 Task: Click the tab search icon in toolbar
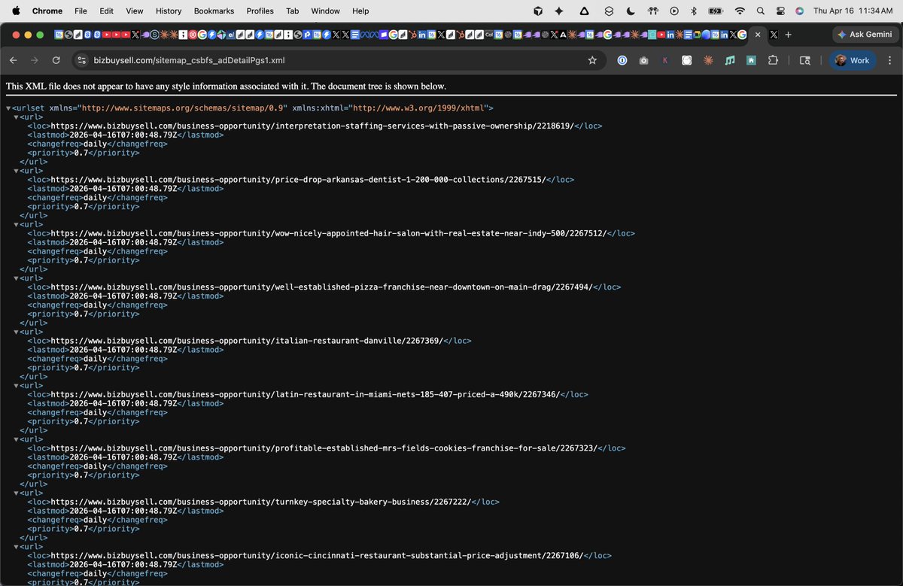(x=804, y=60)
